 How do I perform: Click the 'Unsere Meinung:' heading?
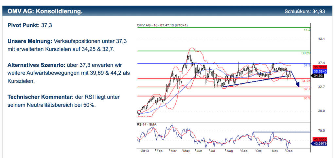click(30, 41)
